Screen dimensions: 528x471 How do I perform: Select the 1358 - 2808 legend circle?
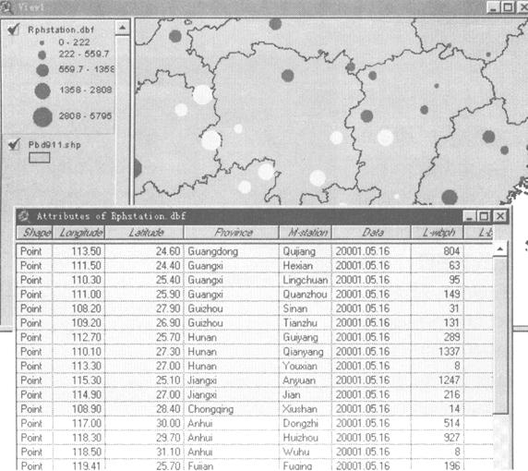[42, 91]
